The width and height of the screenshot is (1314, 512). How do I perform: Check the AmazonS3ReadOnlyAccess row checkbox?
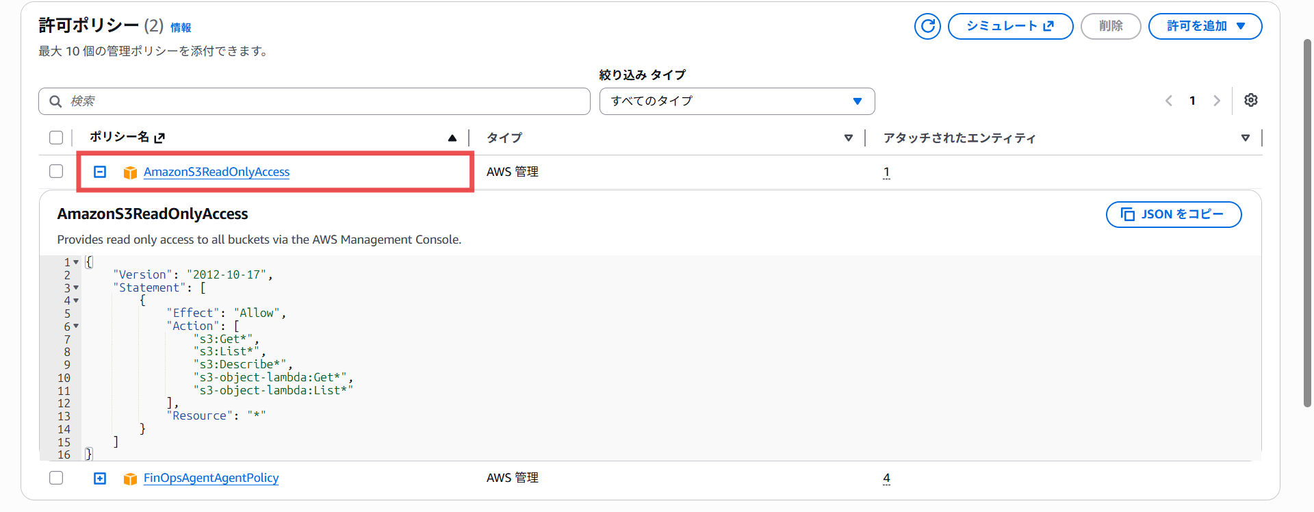pyautogui.click(x=56, y=171)
